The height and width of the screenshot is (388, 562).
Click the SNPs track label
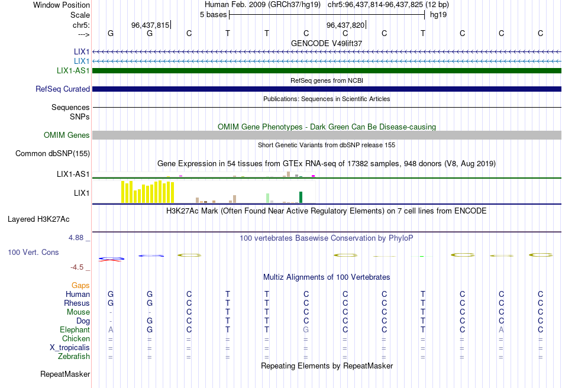click(80, 117)
